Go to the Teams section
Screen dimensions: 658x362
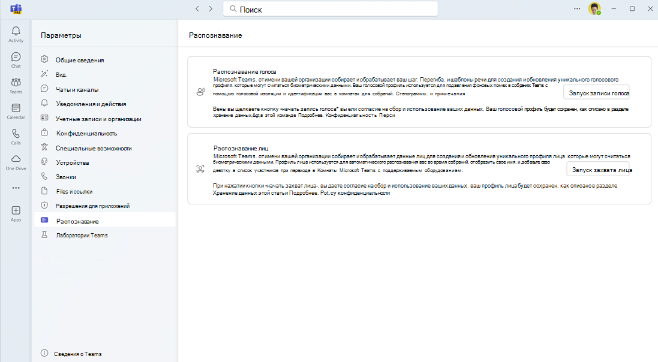[16, 86]
